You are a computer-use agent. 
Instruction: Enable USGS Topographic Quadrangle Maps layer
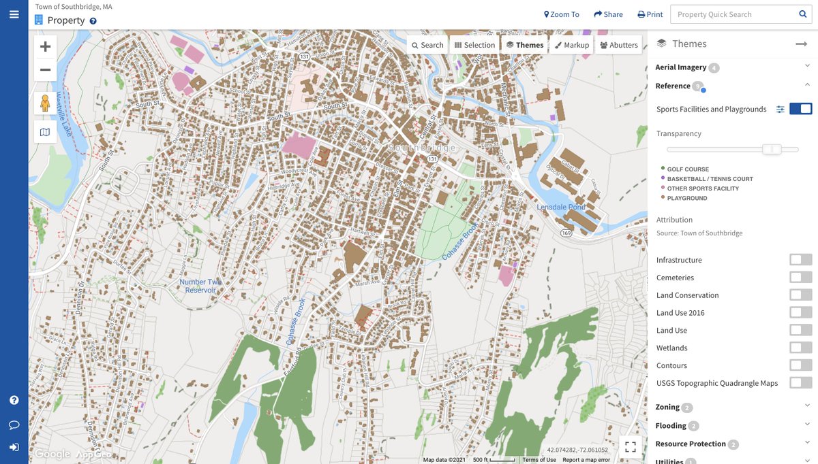[801, 383]
